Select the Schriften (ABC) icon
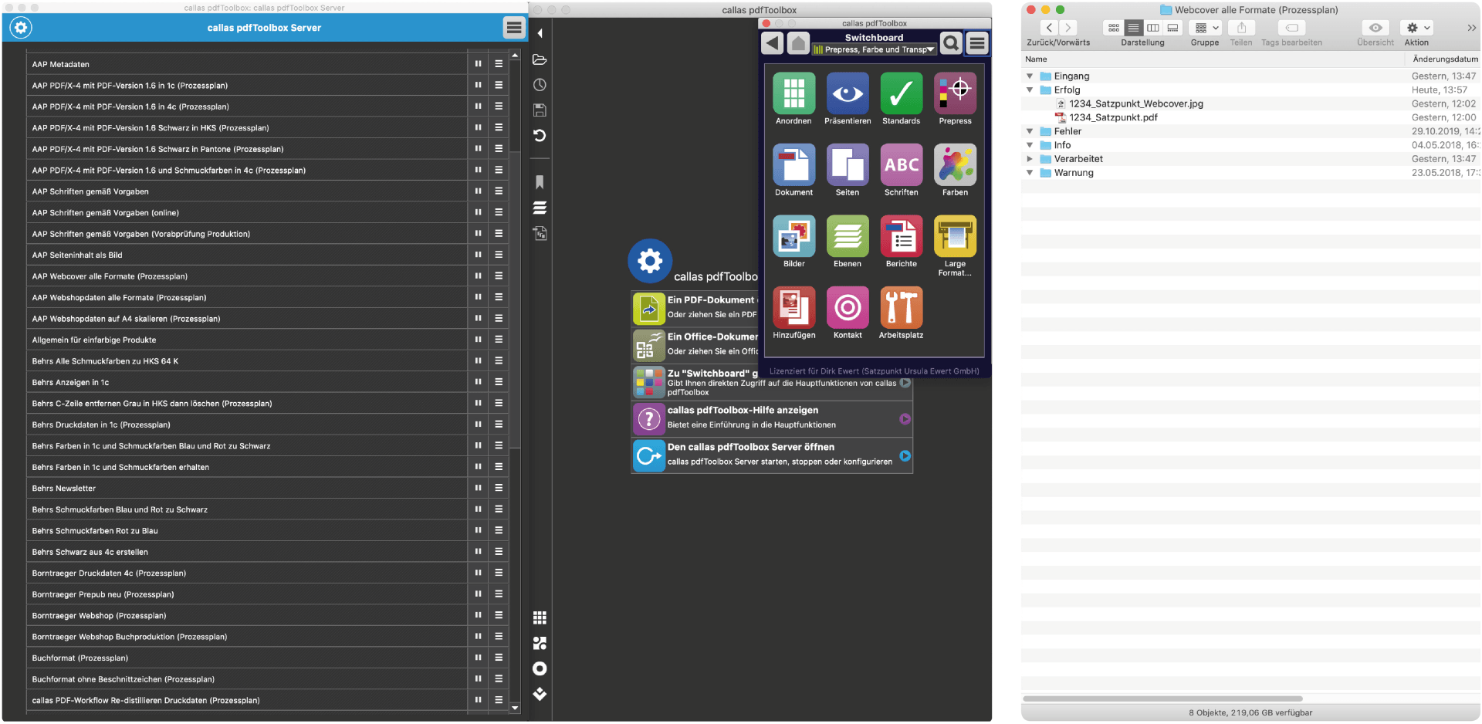 point(902,164)
